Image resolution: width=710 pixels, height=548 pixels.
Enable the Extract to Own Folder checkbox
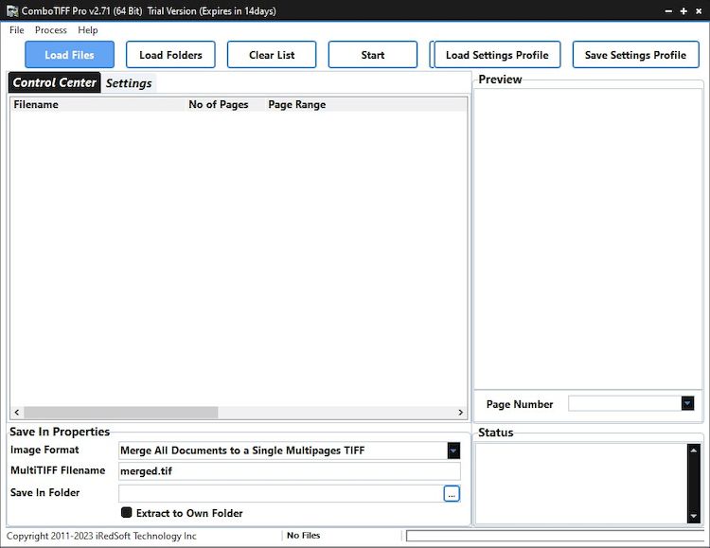click(127, 513)
